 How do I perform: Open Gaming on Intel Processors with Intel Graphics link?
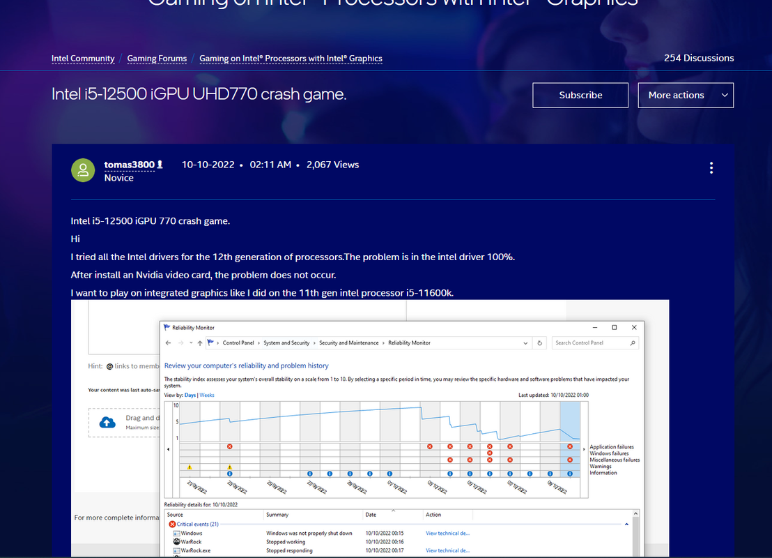click(x=291, y=58)
